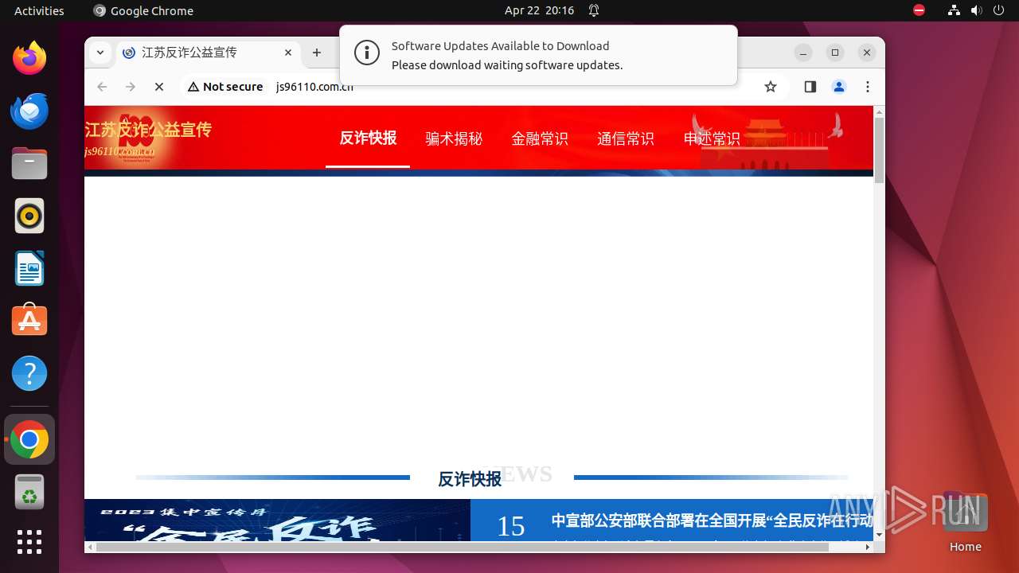Open Chrome side panel button

[x=810, y=87]
